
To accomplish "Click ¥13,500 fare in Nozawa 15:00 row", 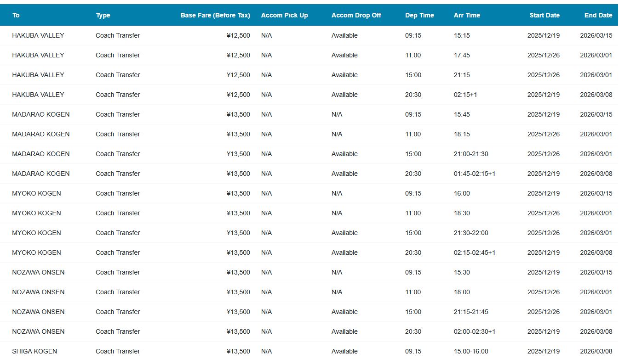I will point(238,312).
